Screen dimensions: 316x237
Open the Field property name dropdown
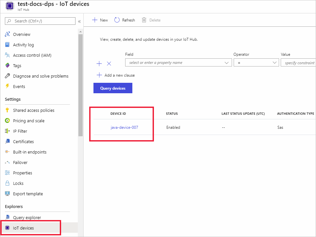pos(178,63)
